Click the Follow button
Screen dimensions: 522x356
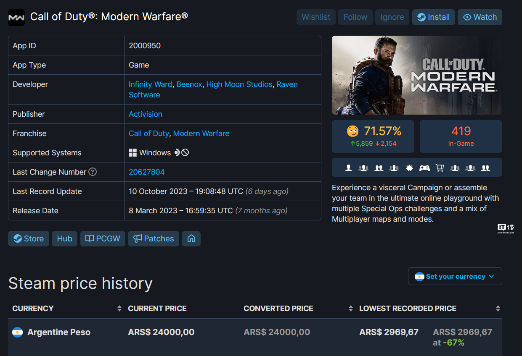click(x=355, y=17)
